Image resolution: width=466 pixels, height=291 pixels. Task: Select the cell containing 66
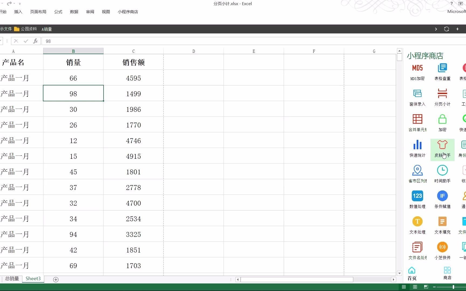click(x=73, y=78)
